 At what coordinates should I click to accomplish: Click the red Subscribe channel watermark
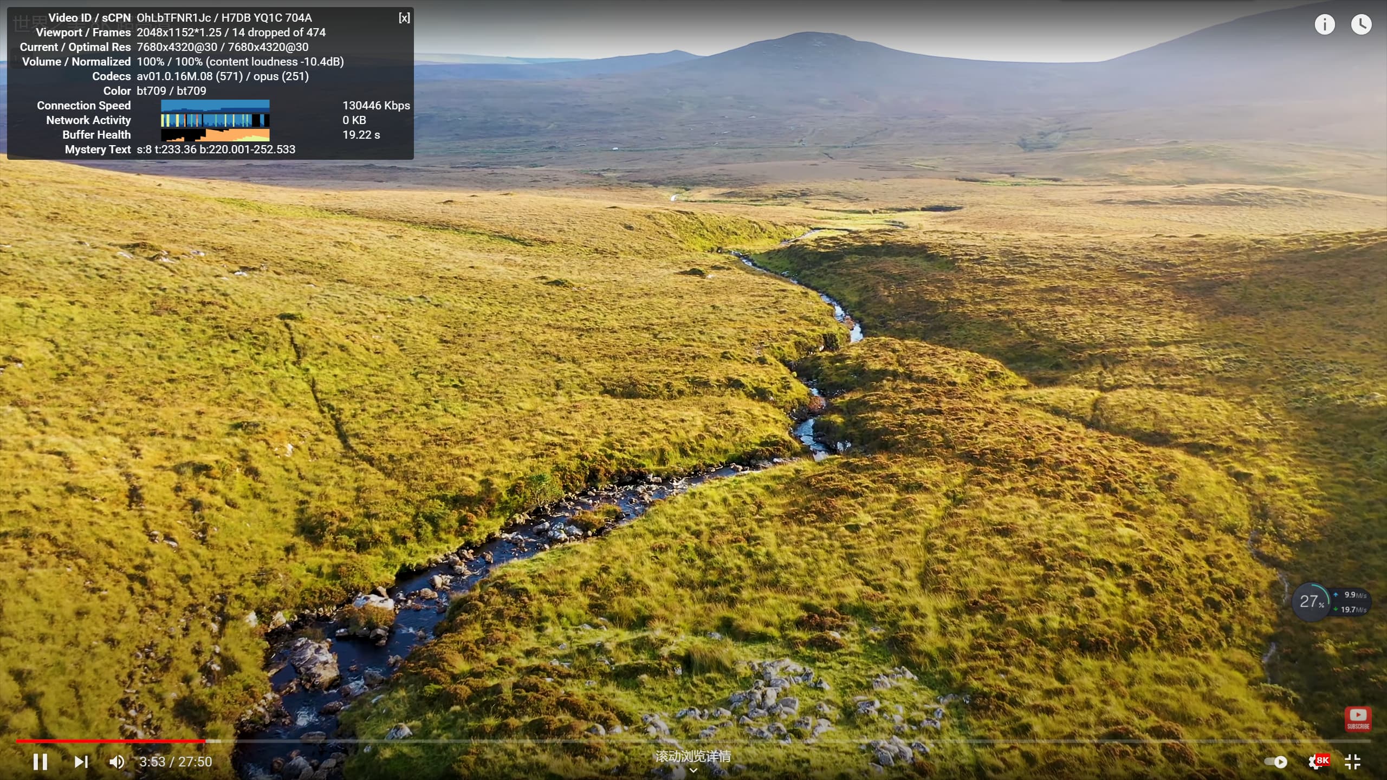1358,719
